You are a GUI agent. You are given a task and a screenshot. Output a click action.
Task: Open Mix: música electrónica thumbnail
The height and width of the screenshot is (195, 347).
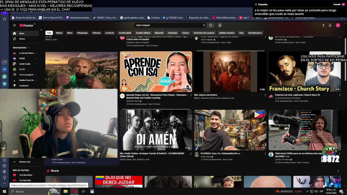pos(230,71)
